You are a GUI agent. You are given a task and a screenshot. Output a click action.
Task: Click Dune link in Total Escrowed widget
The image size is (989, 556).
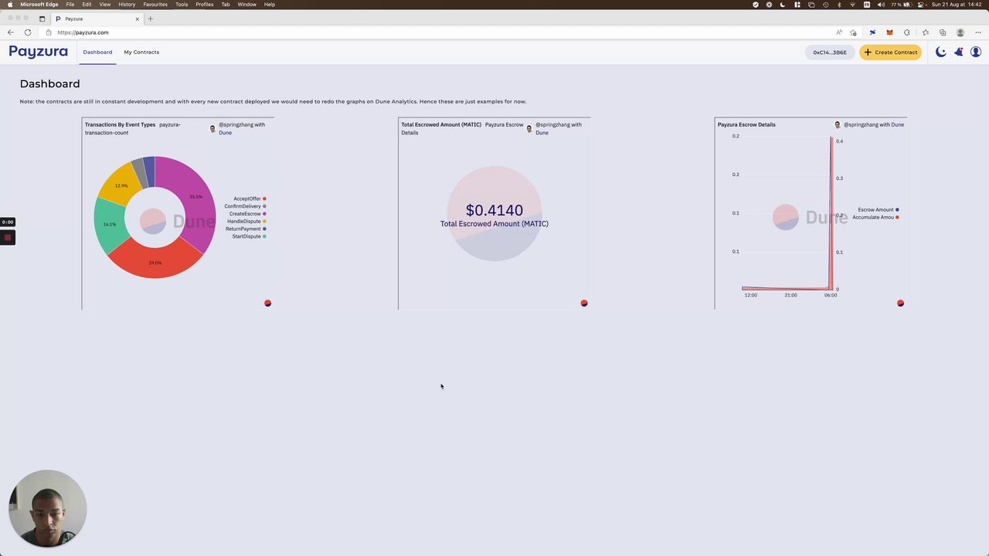[542, 133]
